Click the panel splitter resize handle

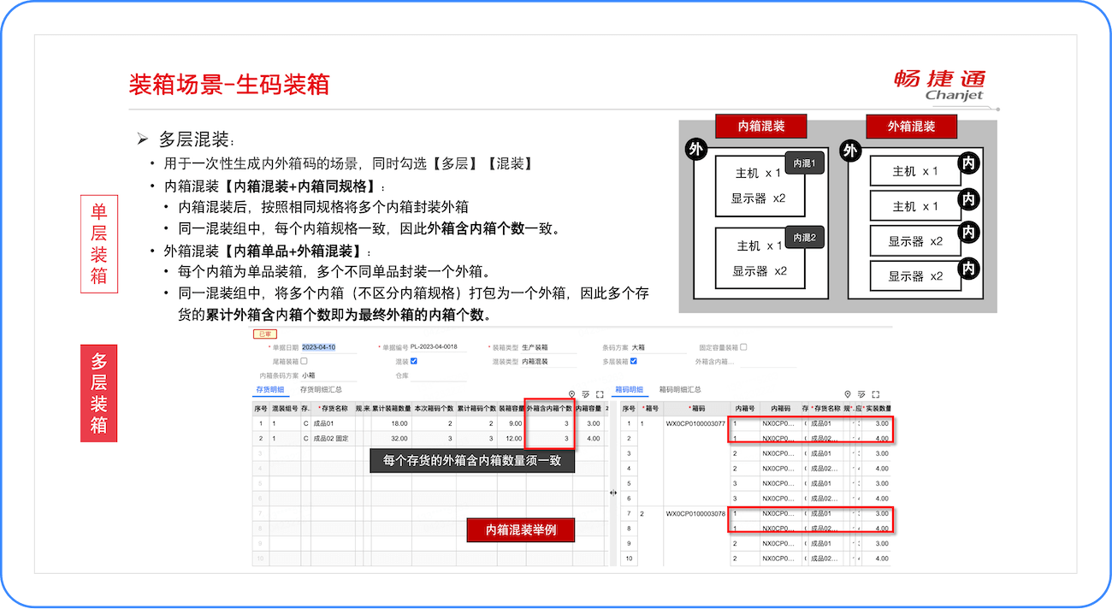pyautogui.click(x=612, y=492)
